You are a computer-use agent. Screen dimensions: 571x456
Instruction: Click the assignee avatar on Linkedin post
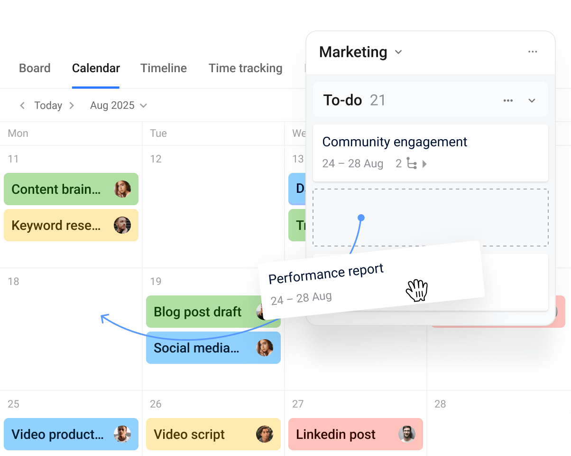[407, 434]
